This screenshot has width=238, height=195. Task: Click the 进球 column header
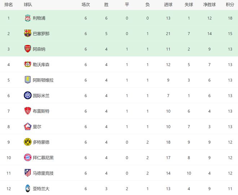click(168, 5)
